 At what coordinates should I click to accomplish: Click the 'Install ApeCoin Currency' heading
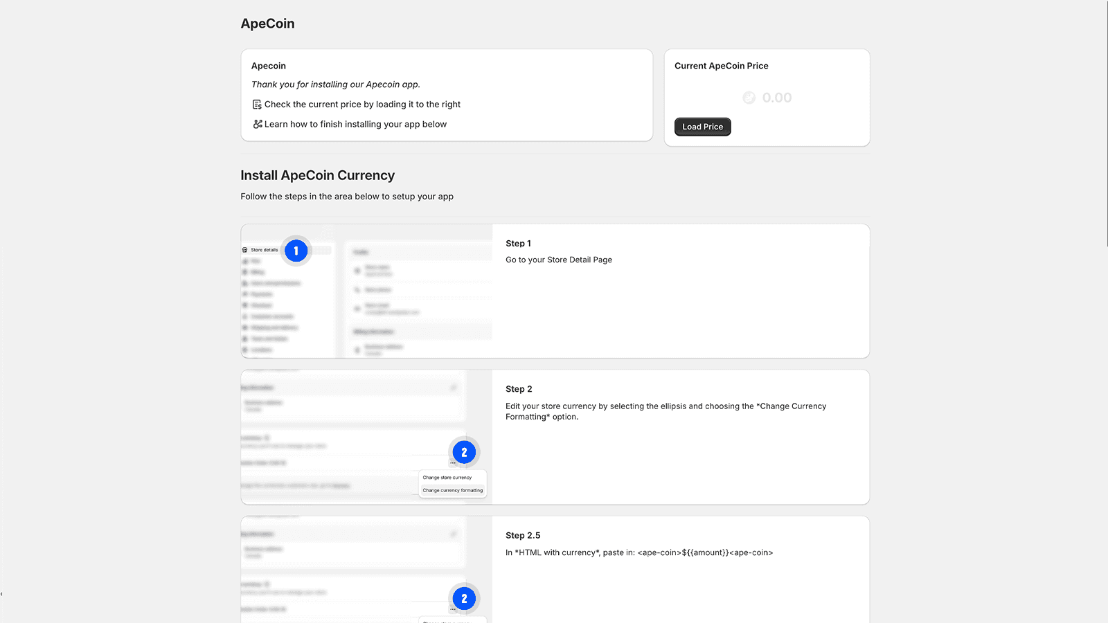pyautogui.click(x=317, y=176)
